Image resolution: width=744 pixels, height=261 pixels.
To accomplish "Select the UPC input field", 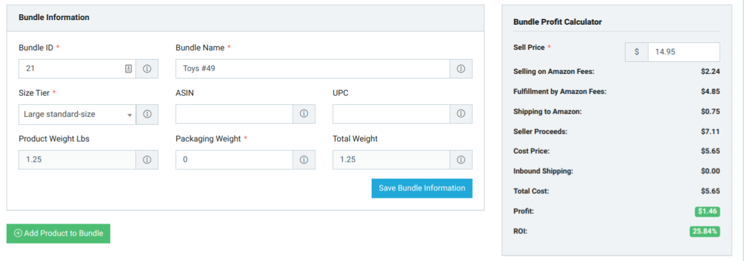I will pos(391,114).
